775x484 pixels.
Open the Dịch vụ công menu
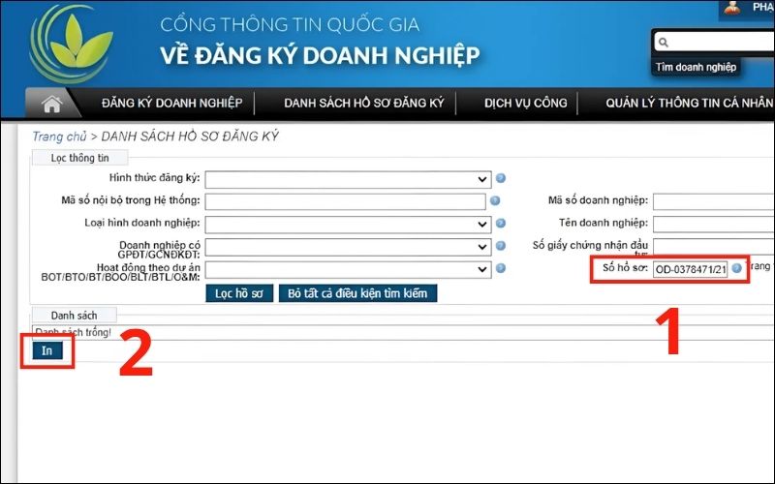click(524, 104)
